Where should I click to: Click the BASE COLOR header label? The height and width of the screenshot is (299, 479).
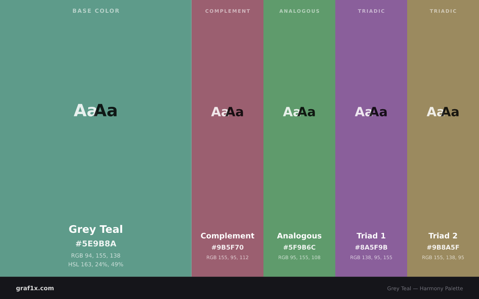point(96,11)
